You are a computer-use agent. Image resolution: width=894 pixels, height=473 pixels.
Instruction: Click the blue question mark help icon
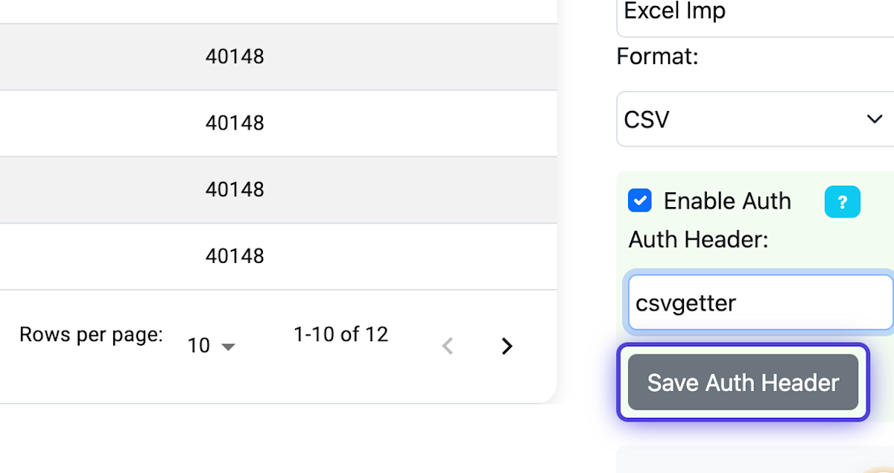(843, 201)
